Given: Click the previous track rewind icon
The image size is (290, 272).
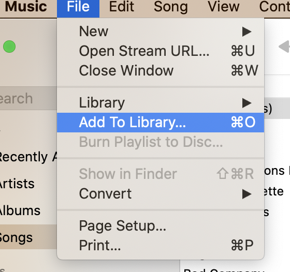Looking at the screenshot, I should pos(284,47).
